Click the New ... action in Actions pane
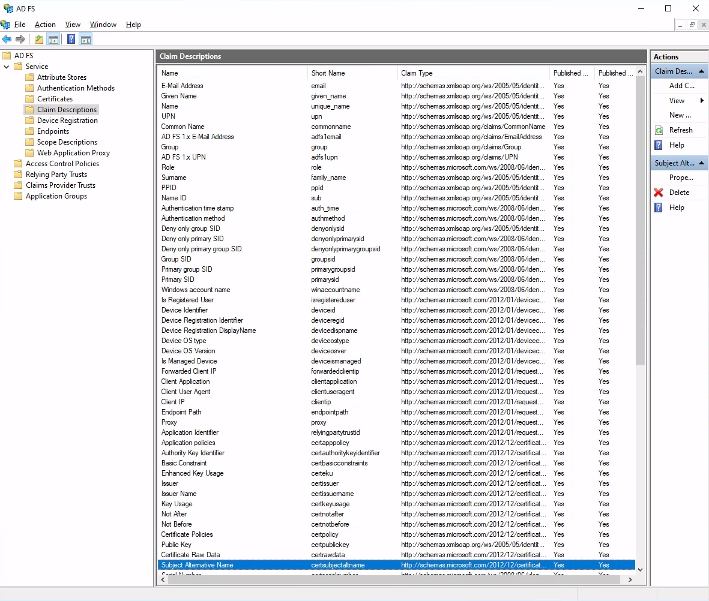The image size is (709, 601). coord(680,115)
